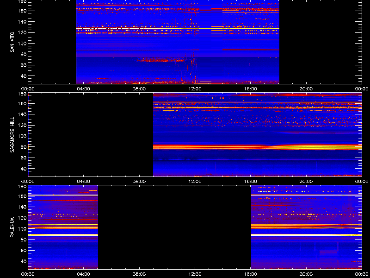Click the SAN VITO station label
This screenshot has height=278, width=370.
pyautogui.click(x=12, y=42)
